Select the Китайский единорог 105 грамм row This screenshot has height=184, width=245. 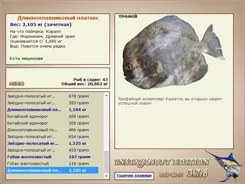(52, 123)
